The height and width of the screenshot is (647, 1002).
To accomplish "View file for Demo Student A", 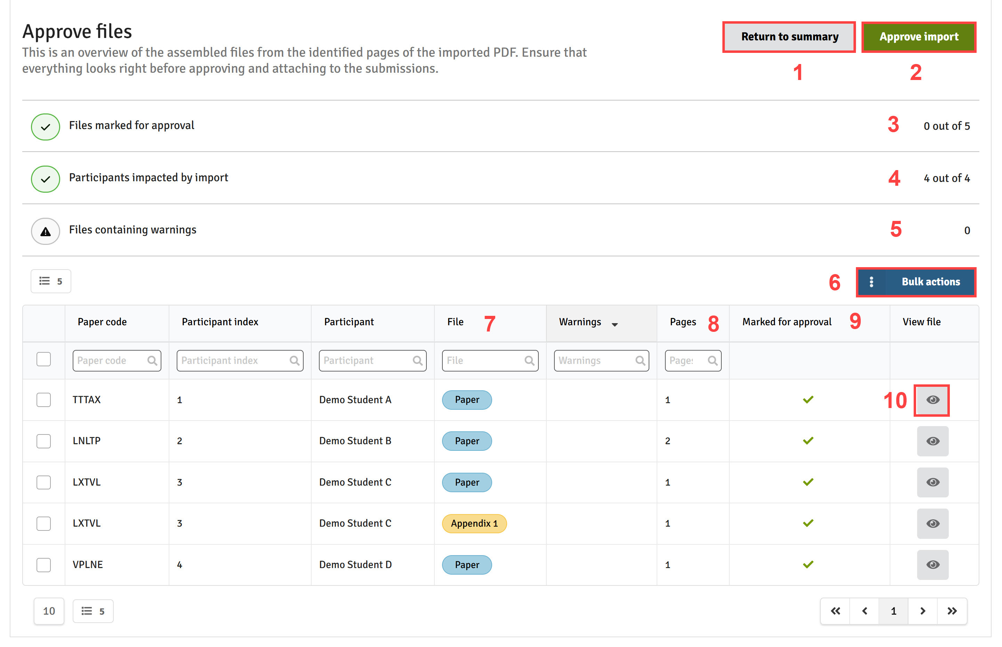I will [932, 400].
